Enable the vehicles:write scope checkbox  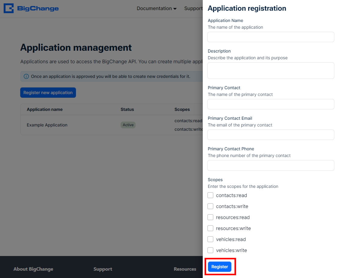pyautogui.click(x=210, y=250)
